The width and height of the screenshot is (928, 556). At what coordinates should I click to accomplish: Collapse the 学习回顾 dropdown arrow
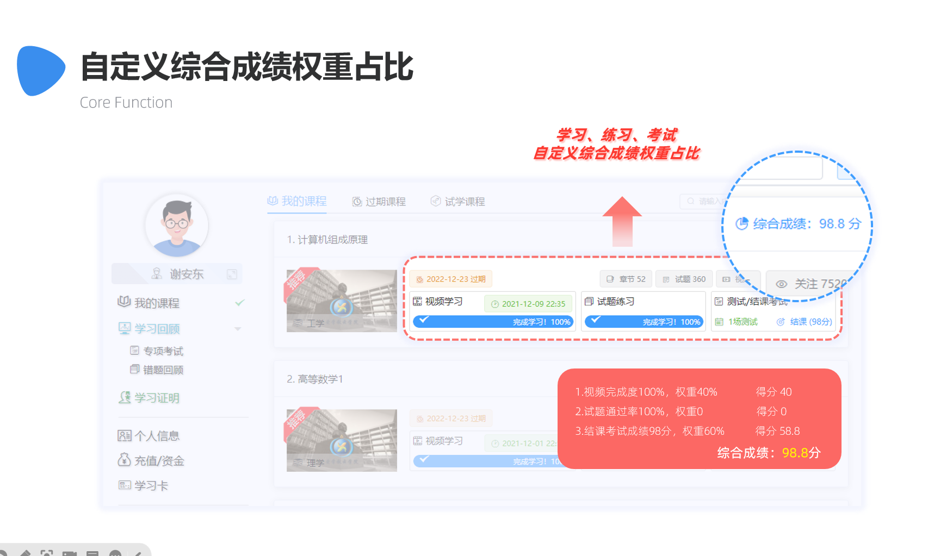point(238,329)
